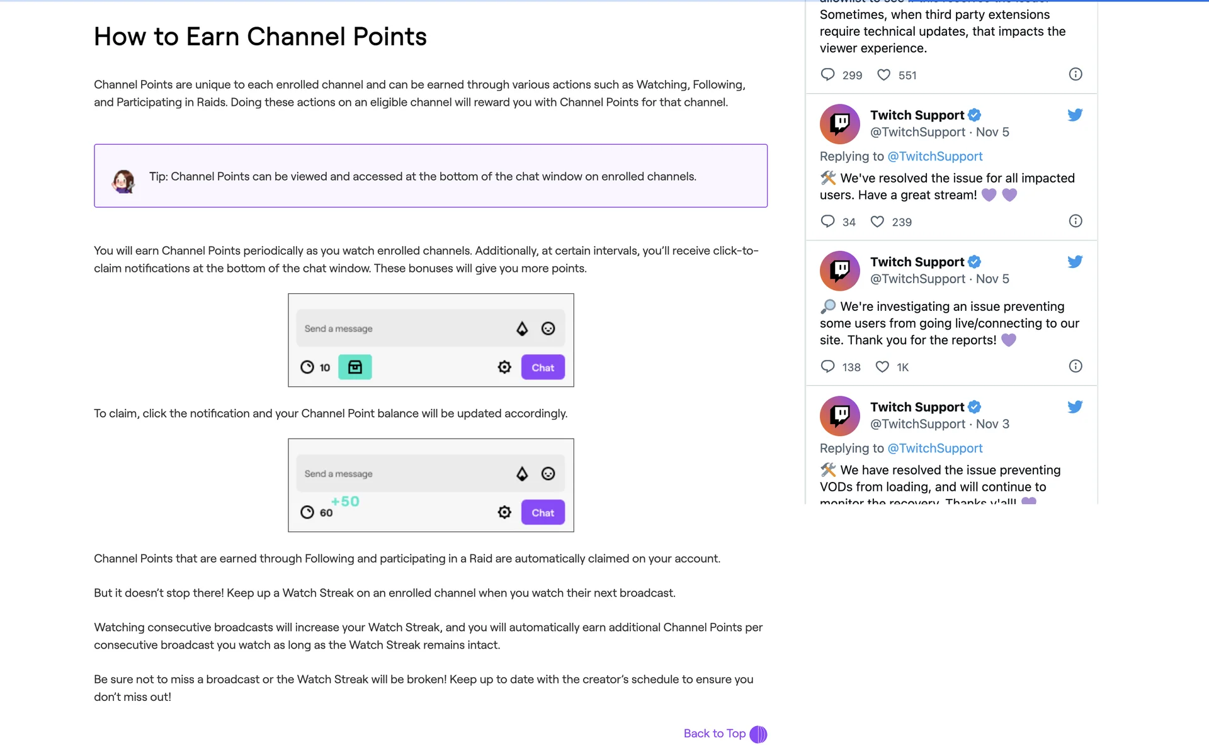
Task: Click Twitter bird icon on investigating issue tweet
Action: pyautogui.click(x=1075, y=262)
